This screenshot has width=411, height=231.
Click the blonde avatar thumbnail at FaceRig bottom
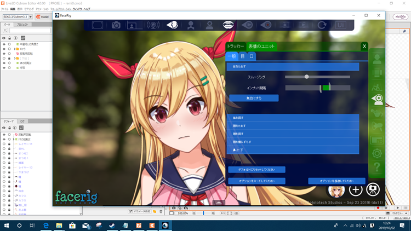tap(336, 190)
